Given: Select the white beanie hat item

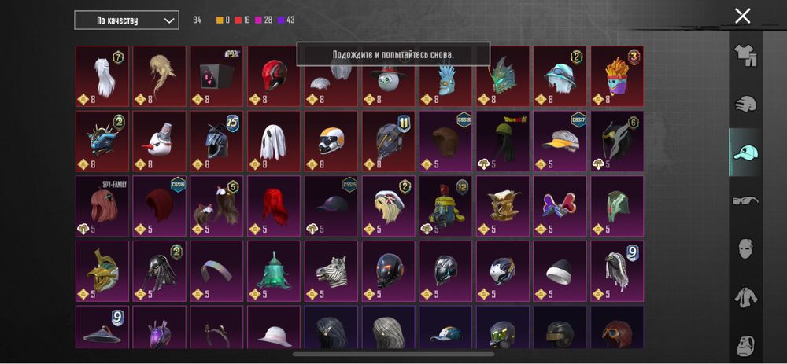Looking at the screenshot, I should coord(560,271).
